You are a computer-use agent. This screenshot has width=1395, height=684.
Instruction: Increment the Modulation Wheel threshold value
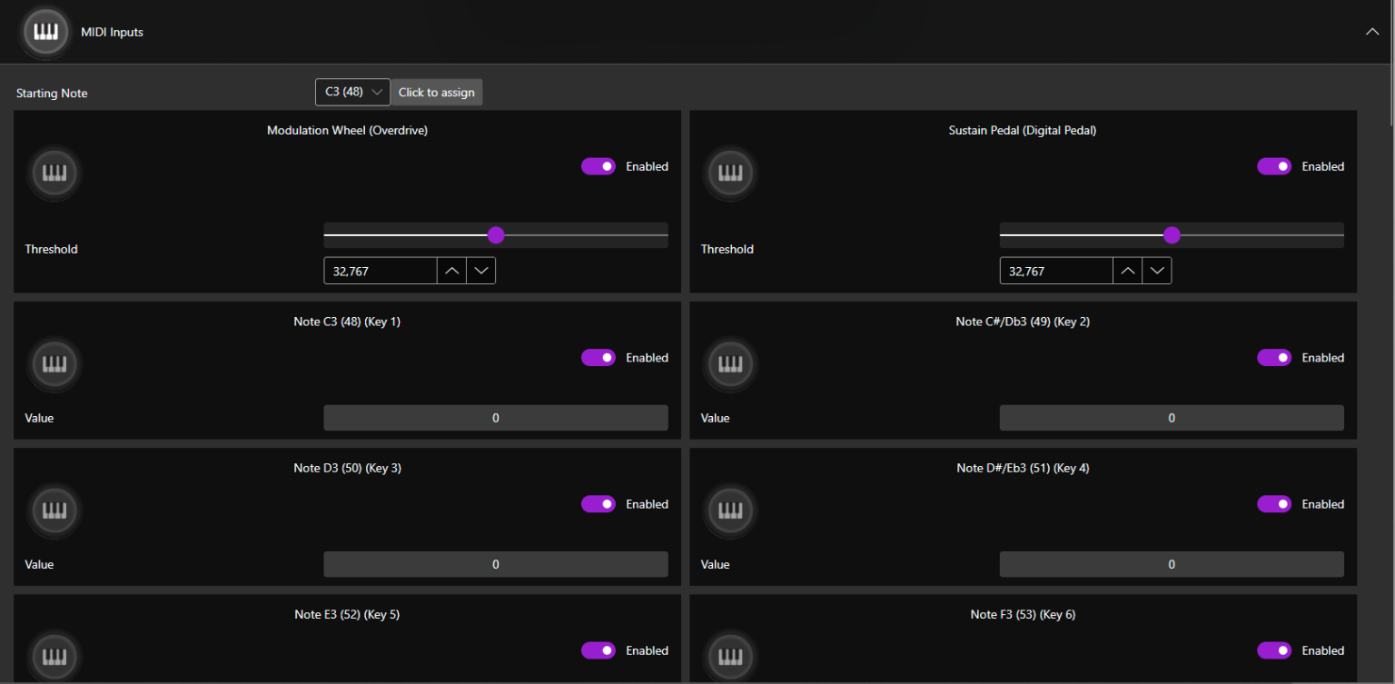click(451, 270)
